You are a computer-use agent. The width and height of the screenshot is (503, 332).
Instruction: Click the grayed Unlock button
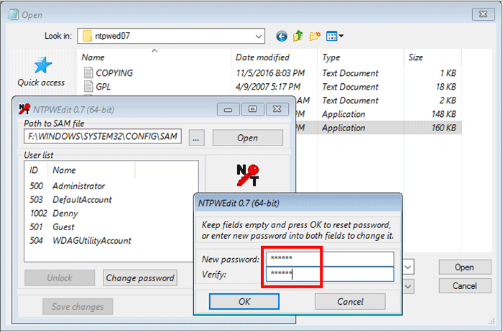tap(60, 278)
